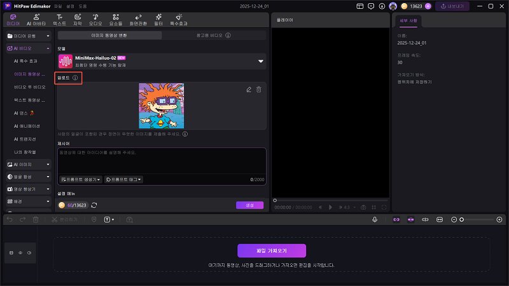
Task: Select 비디오 투 비디오 in sidebar
Action: (x=30, y=87)
